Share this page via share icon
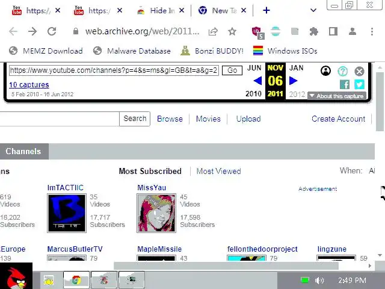Screen dimensions: 385x289 coord(213,31)
